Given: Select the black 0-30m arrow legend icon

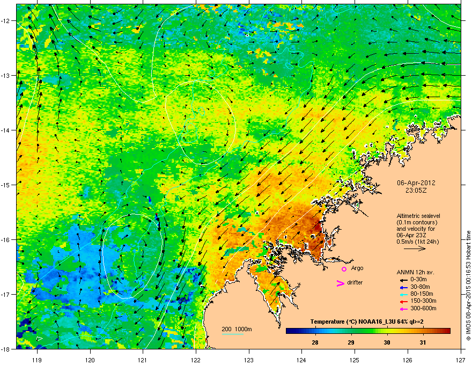Looking at the screenshot, I should (x=403, y=280).
